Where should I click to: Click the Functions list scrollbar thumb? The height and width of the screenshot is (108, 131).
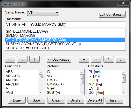coord(41,76)
